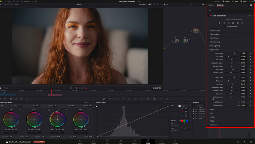Track to the last frame in Face Refinement

(238, 23)
